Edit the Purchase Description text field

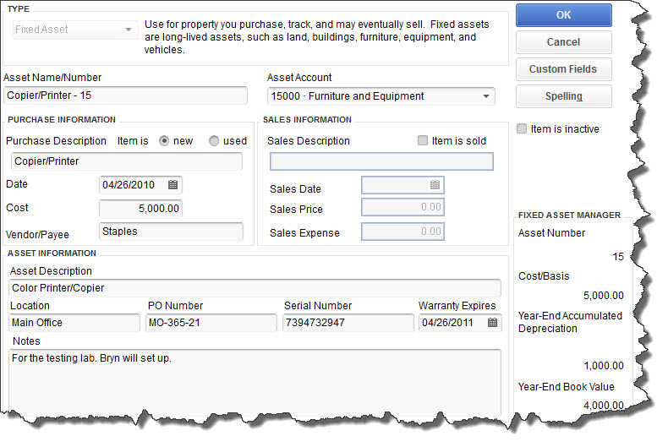click(126, 161)
